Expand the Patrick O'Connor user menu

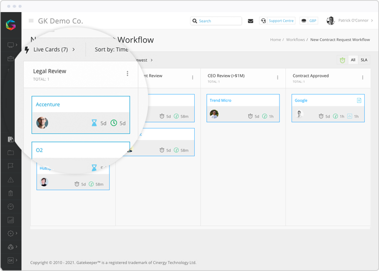tap(350, 21)
